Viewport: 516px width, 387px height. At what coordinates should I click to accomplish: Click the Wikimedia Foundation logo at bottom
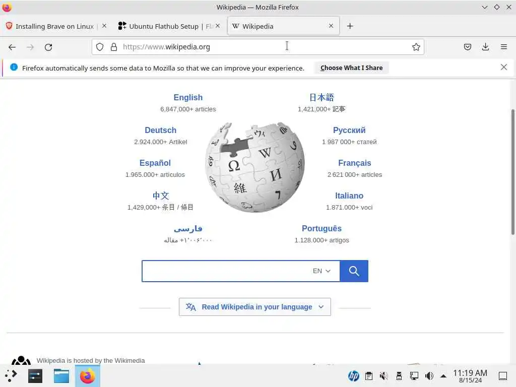click(21, 360)
